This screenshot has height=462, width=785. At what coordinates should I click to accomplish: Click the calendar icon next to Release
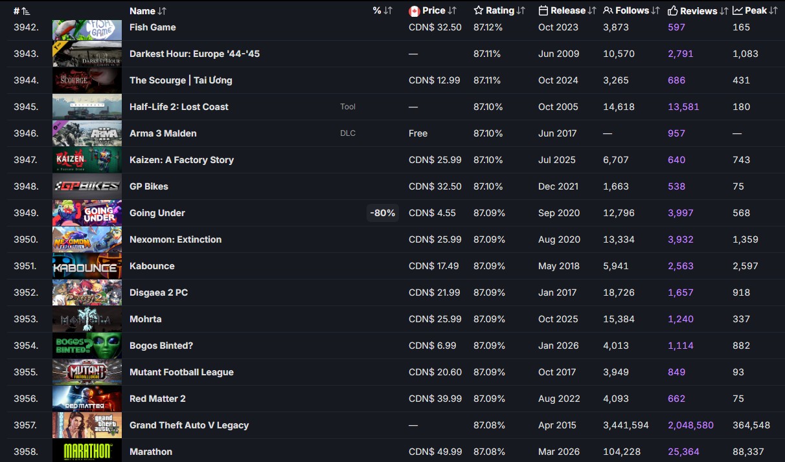point(543,11)
